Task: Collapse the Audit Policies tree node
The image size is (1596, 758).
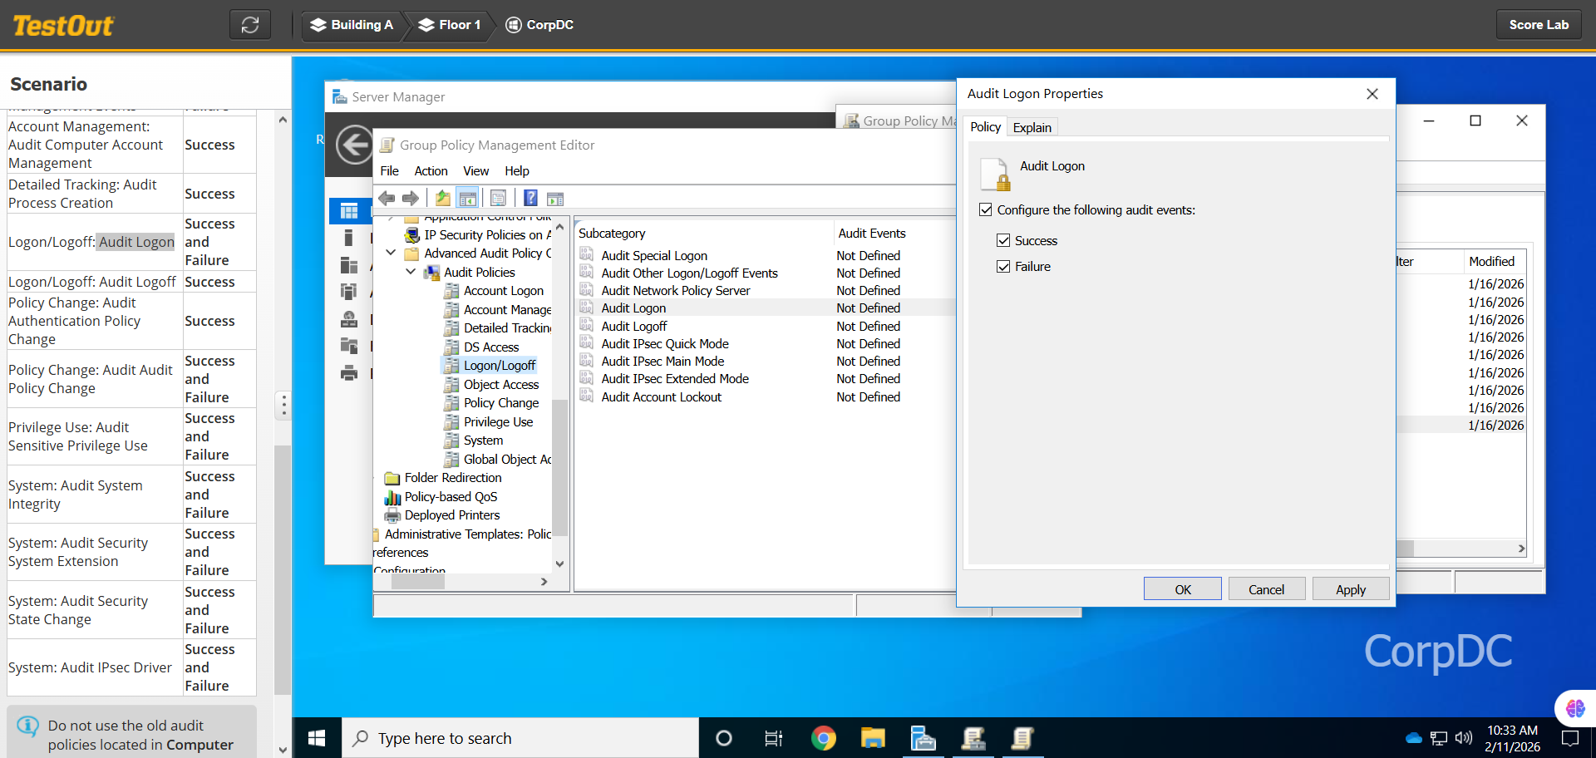Action: tap(411, 272)
